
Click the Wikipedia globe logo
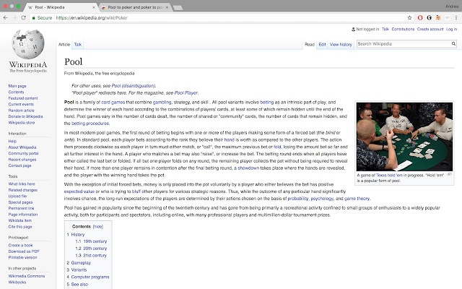28,44
